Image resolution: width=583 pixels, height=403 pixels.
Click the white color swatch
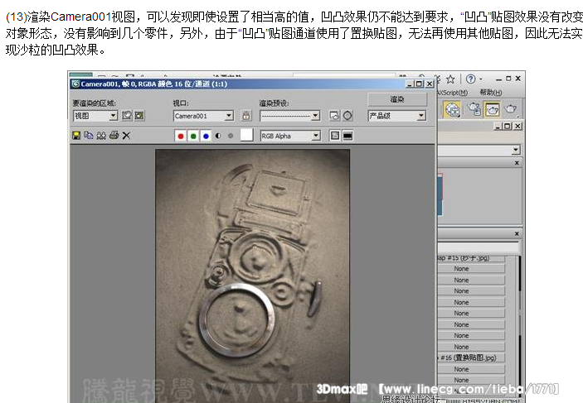click(246, 136)
